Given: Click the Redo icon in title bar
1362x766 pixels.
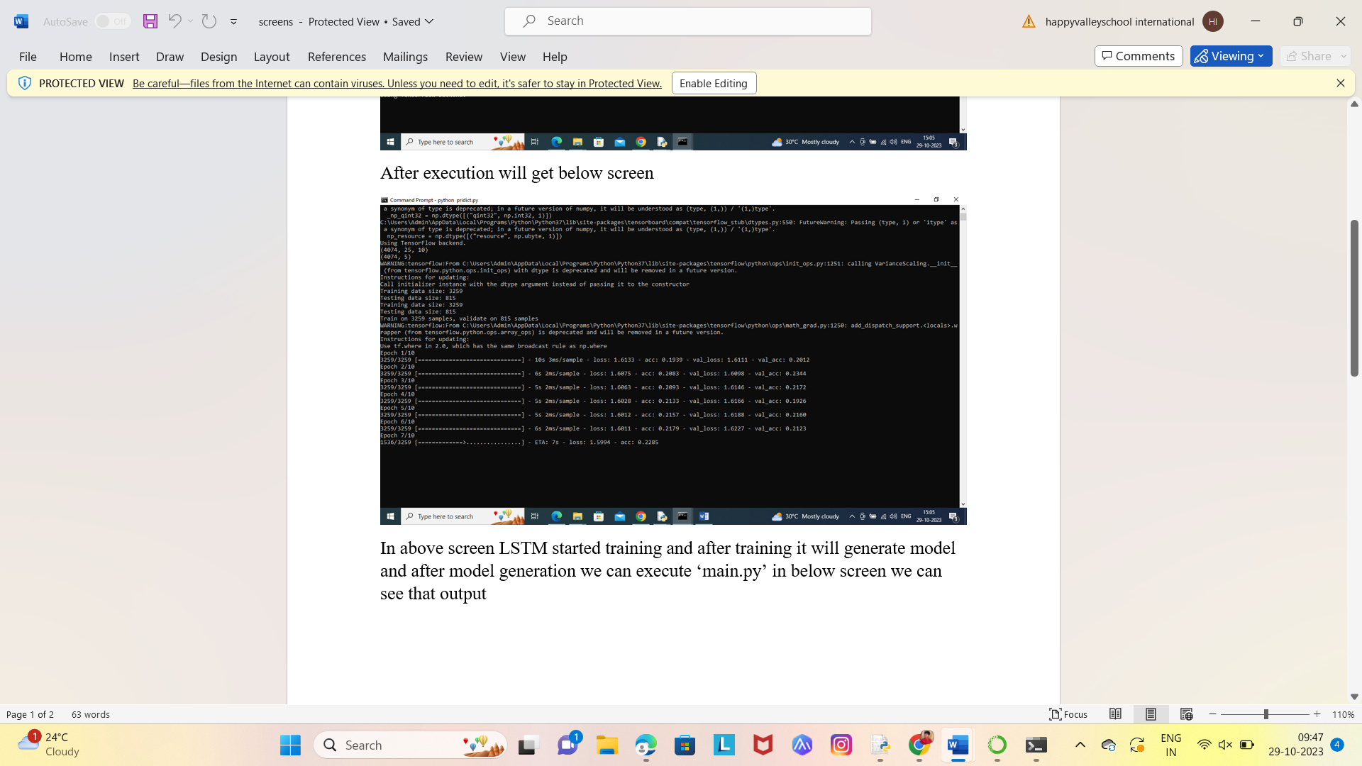Looking at the screenshot, I should click(x=209, y=21).
